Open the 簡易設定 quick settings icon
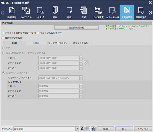The image size is (153, 132). [12, 13]
